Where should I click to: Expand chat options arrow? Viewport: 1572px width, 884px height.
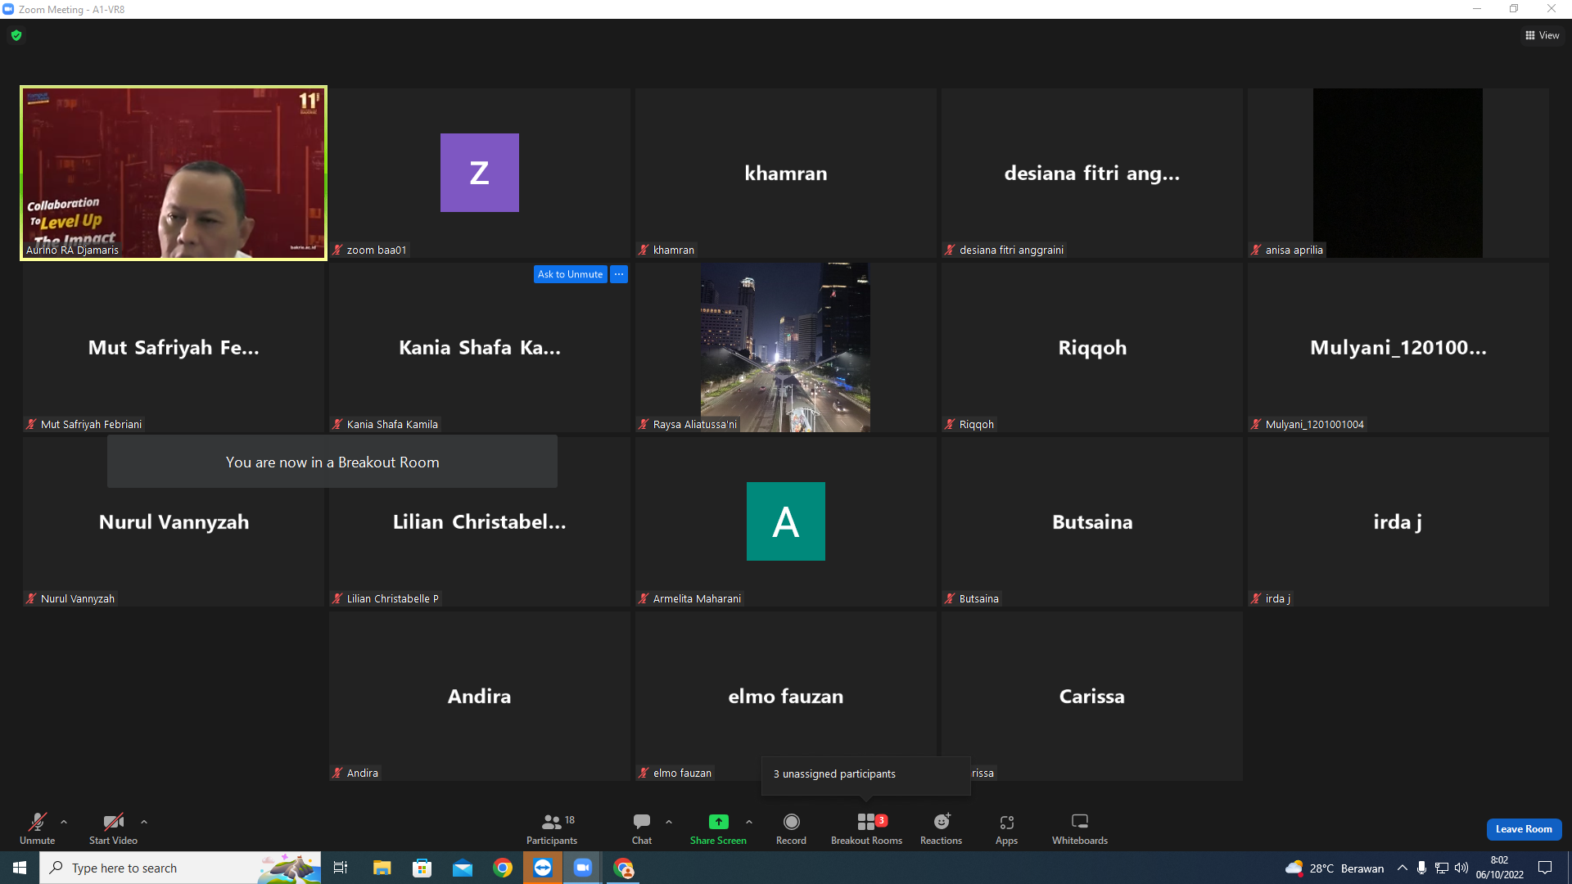point(669,822)
